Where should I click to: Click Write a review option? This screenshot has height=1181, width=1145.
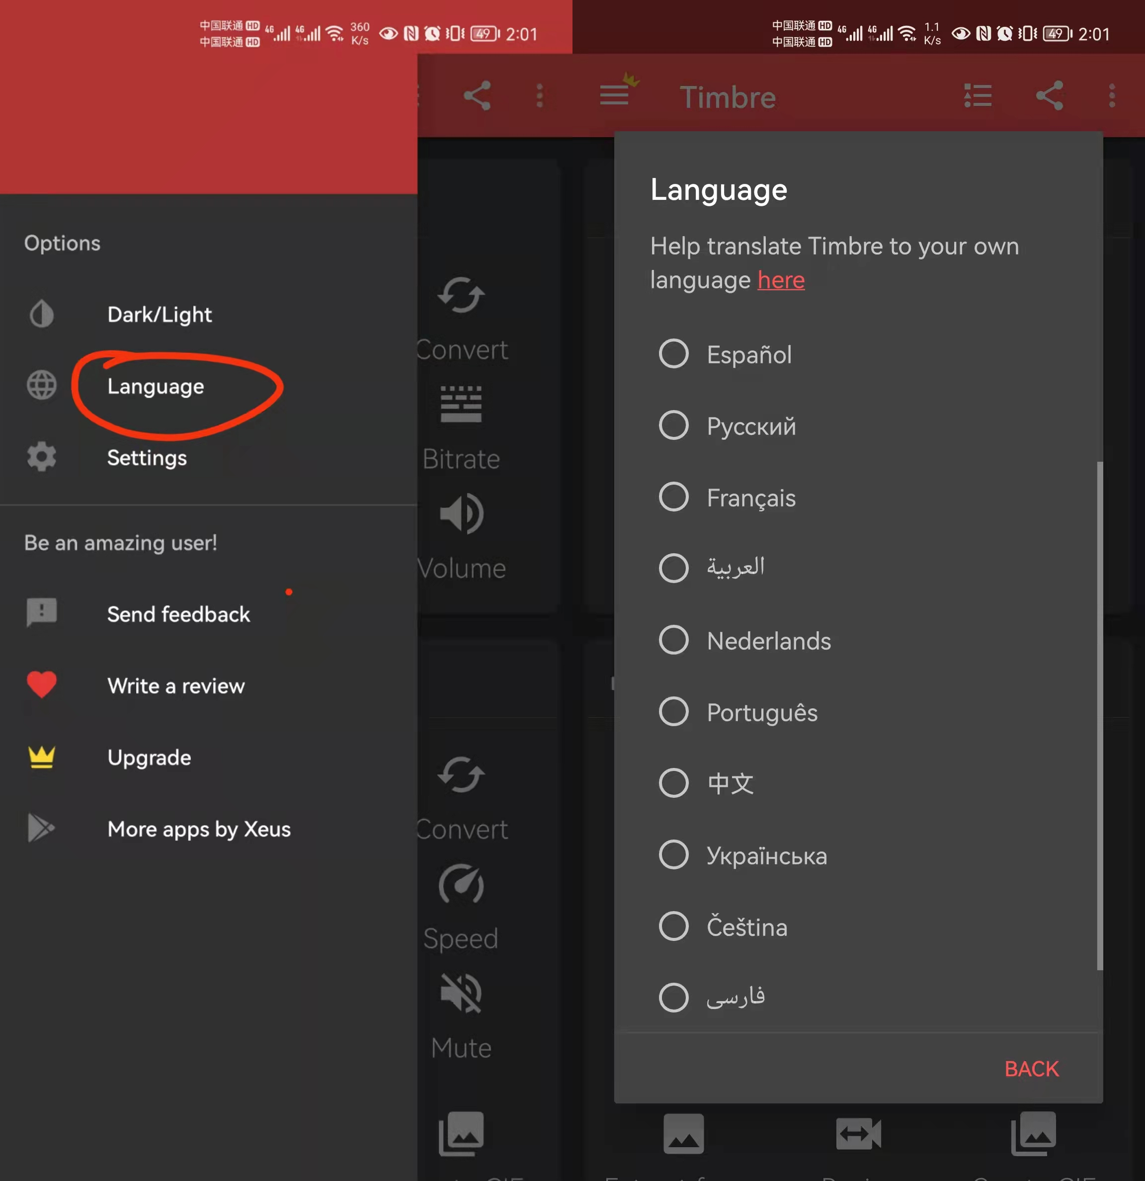click(175, 685)
